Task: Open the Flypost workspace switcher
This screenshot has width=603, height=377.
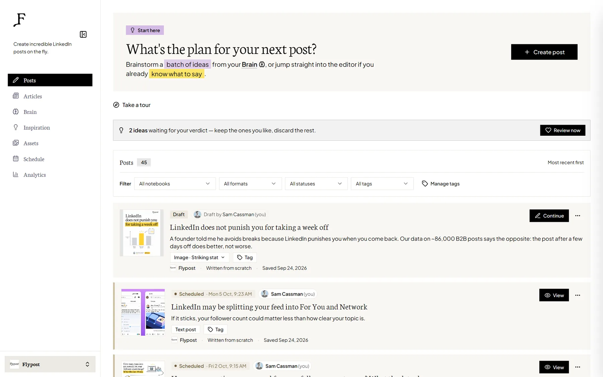Action: (x=50, y=364)
